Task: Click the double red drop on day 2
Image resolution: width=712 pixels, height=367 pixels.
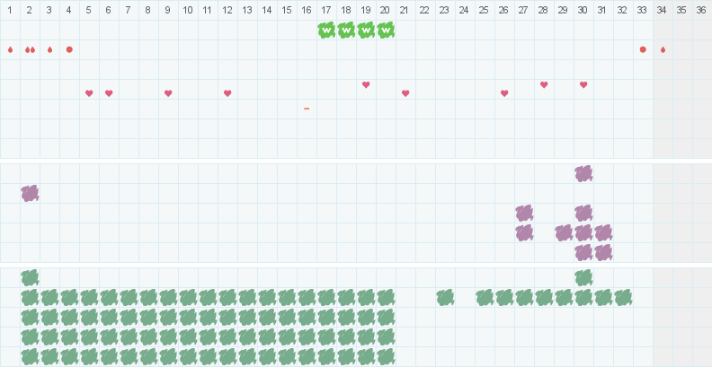Action: pos(30,49)
